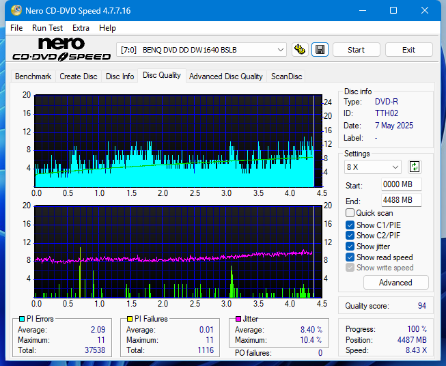Click the Exit button
This screenshot has height=366, width=446.
[x=408, y=50]
